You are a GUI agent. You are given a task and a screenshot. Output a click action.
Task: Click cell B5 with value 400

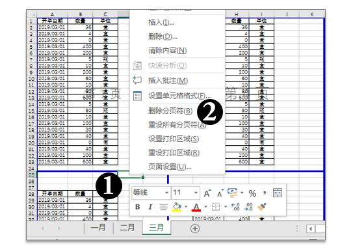pos(81,47)
